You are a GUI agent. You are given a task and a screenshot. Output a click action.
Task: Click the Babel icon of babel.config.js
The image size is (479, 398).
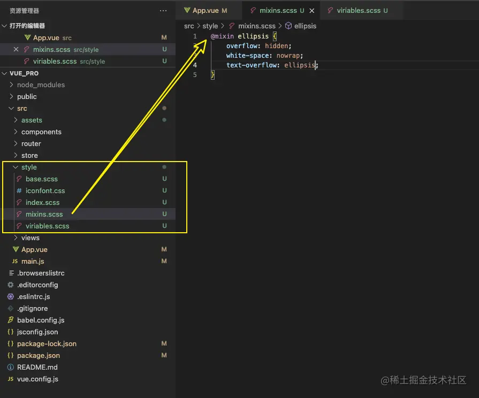11,320
